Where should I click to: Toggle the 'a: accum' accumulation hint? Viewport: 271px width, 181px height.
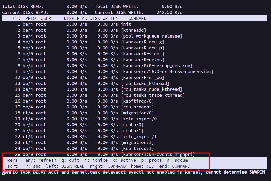[x=179, y=160]
